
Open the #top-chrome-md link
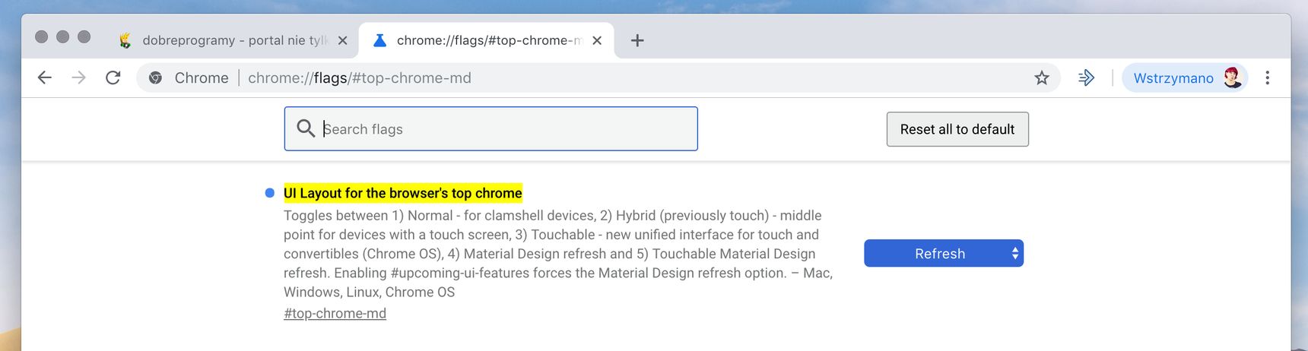coord(335,313)
